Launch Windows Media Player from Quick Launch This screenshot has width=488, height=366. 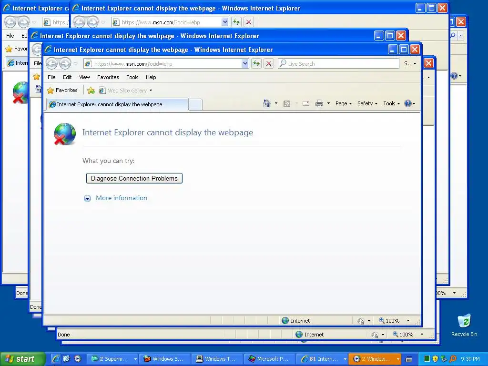point(78,359)
